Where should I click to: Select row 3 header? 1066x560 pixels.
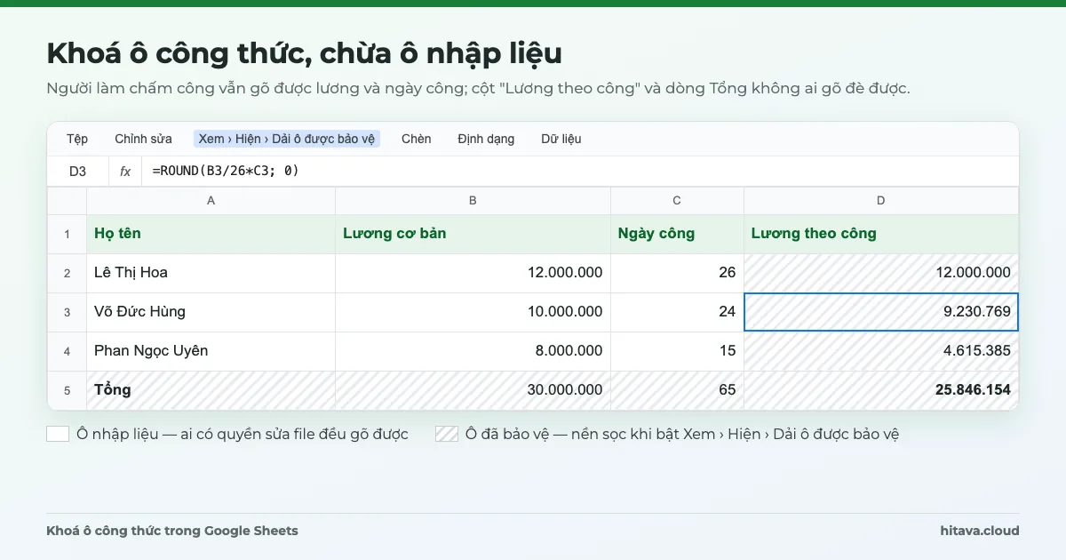67,312
